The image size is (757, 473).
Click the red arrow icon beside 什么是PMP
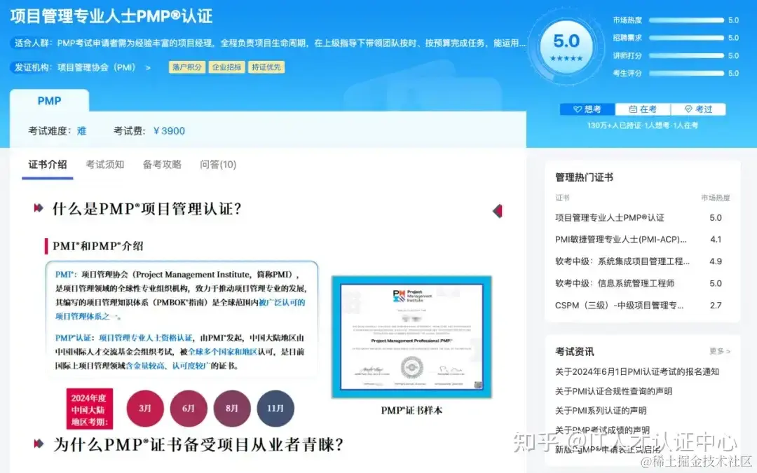(x=39, y=209)
